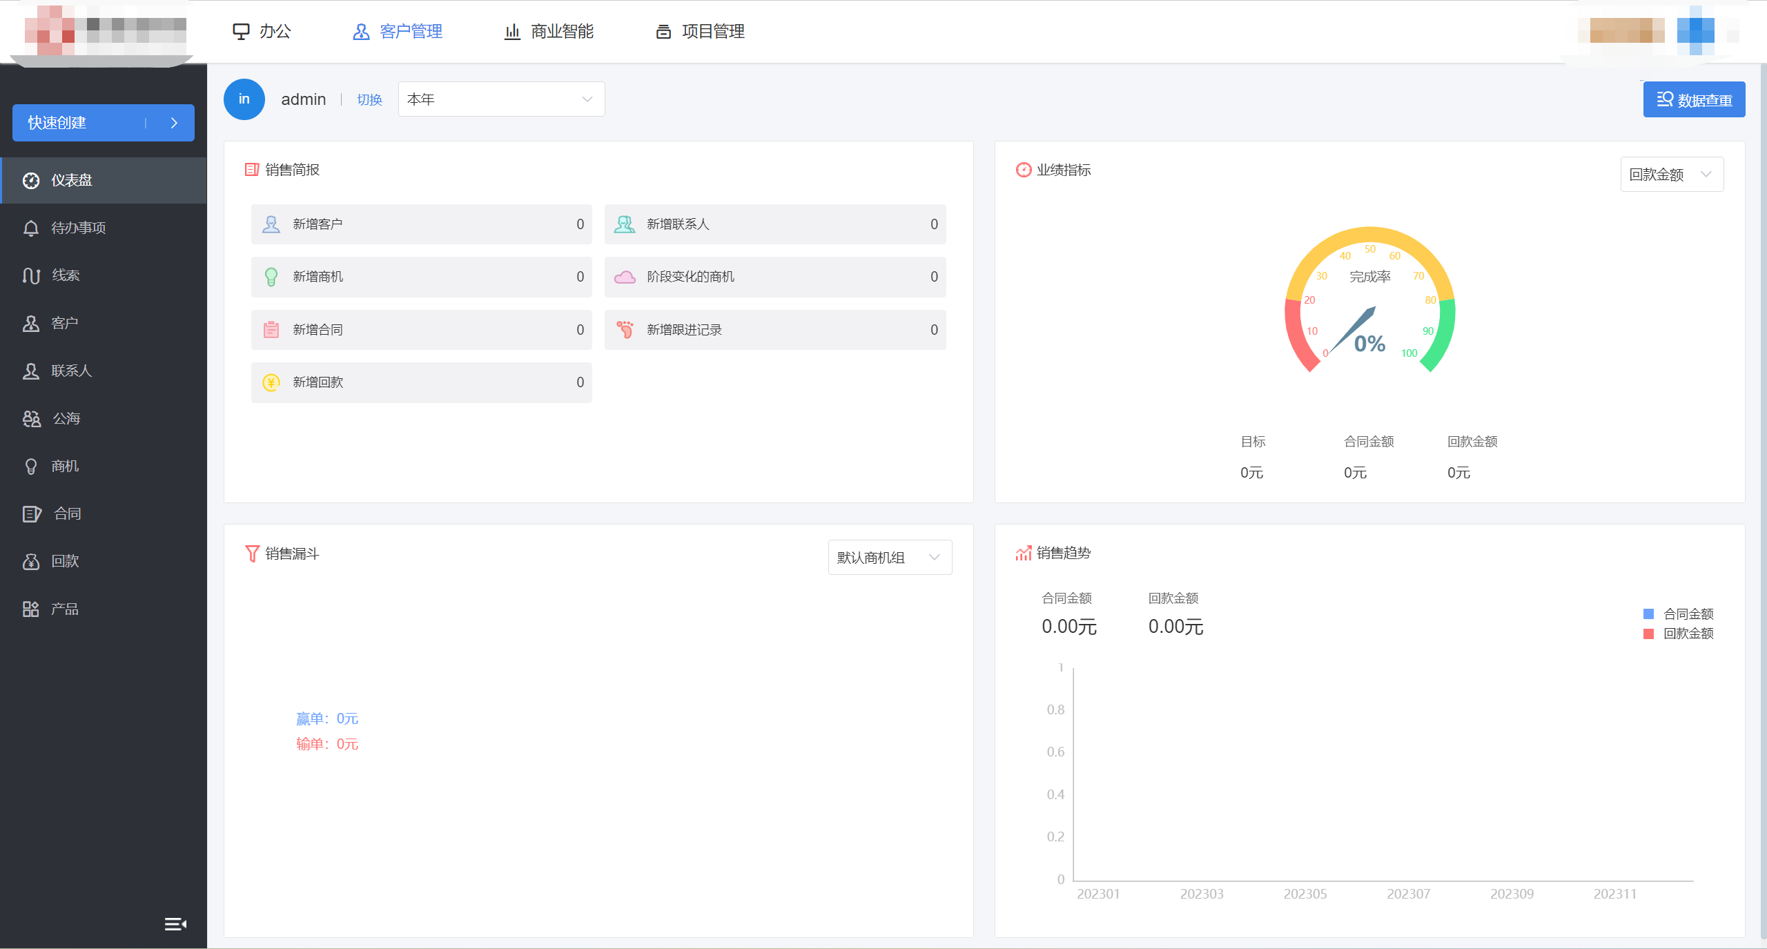The height and width of the screenshot is (949, 1767).
Task: Click the 合同 contract icon in sidebar
Action: coord(32,513)
